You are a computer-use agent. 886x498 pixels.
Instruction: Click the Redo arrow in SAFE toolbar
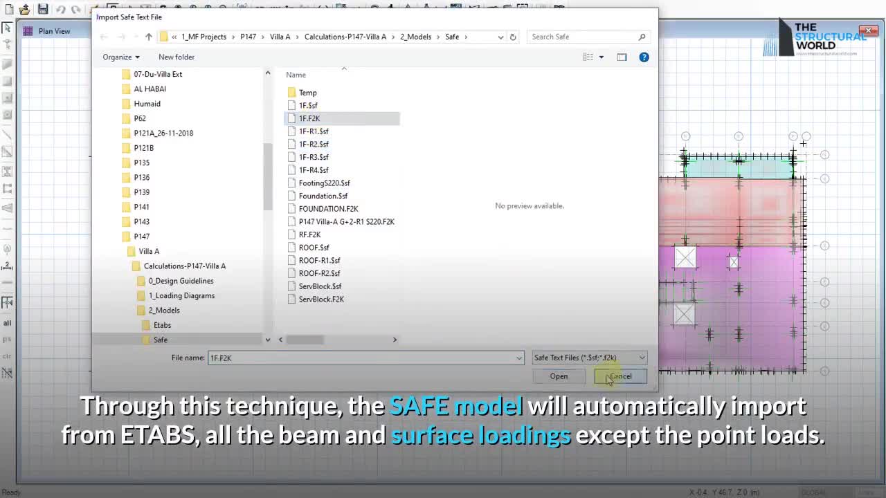point(76,10)
